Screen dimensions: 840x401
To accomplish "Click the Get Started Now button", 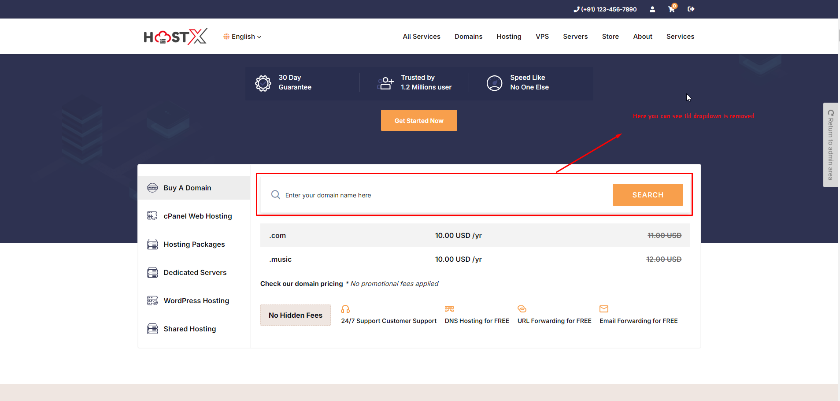I will 419,120.
